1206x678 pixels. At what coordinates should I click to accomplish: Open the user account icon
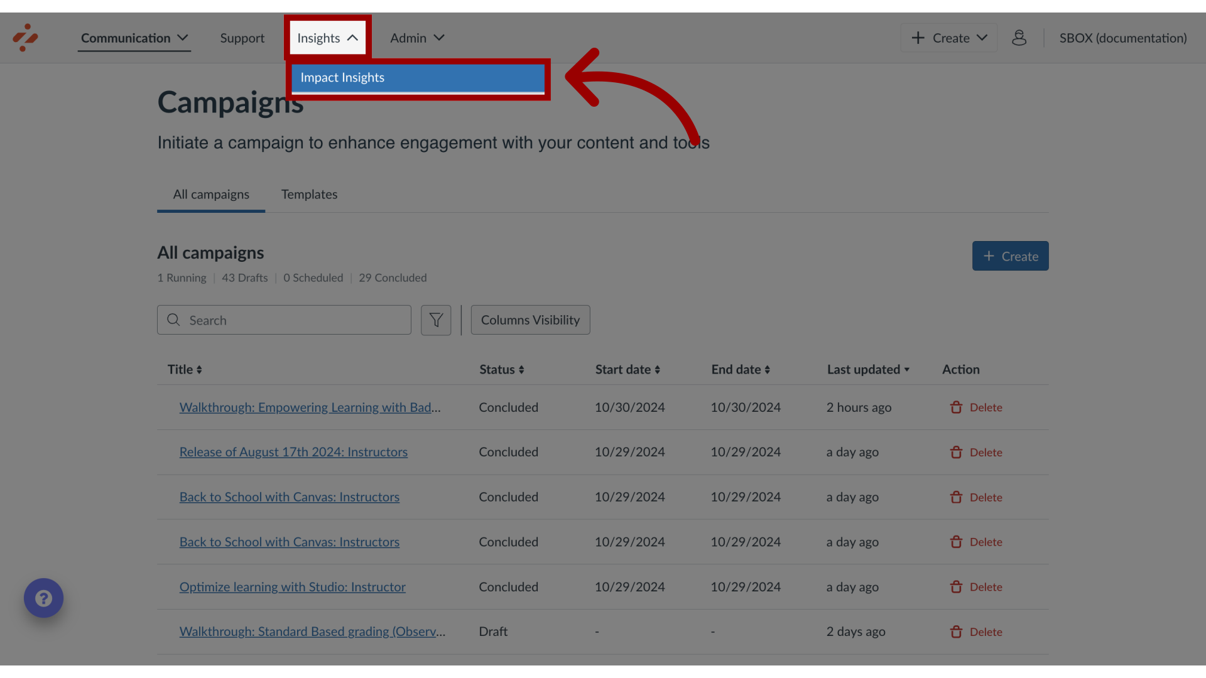[x=1019, y=38]
